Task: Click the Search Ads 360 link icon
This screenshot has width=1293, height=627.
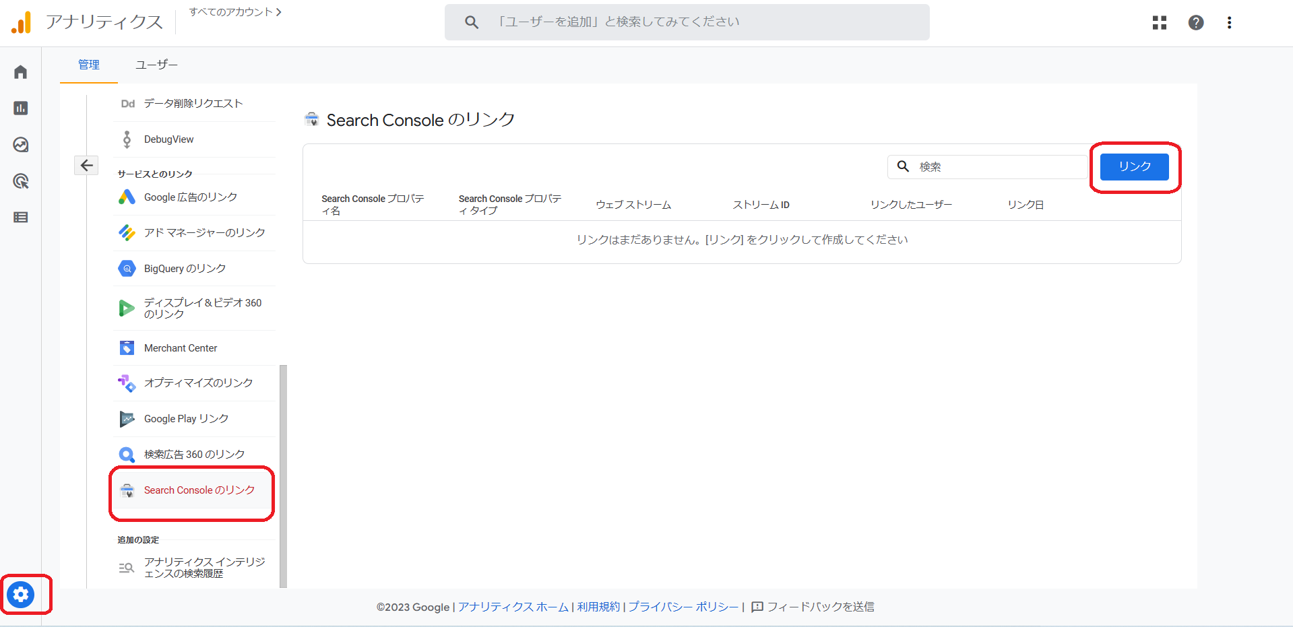Action: (127, 455)
